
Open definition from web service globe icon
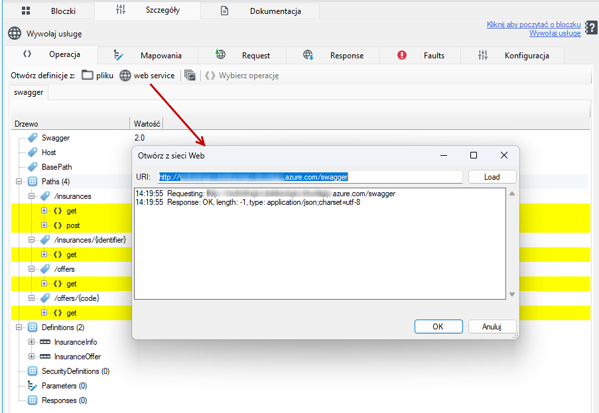[125, 76]
